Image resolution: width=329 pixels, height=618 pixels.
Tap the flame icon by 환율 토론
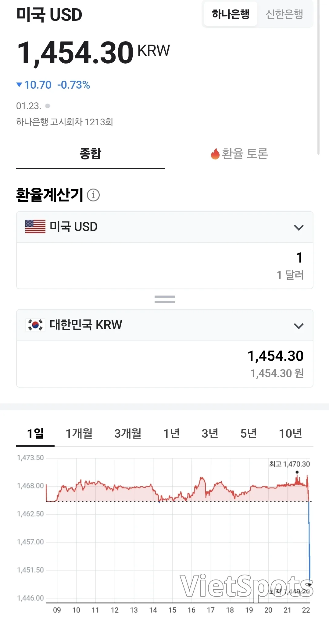point(215,154)
